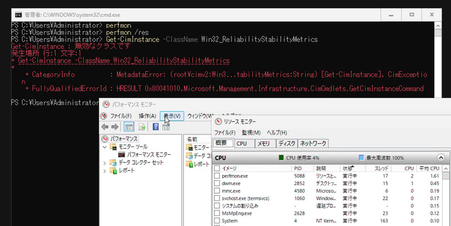
Task: Click the HRESULT 0x80041010 error line in console
Action: click(224, 88)
